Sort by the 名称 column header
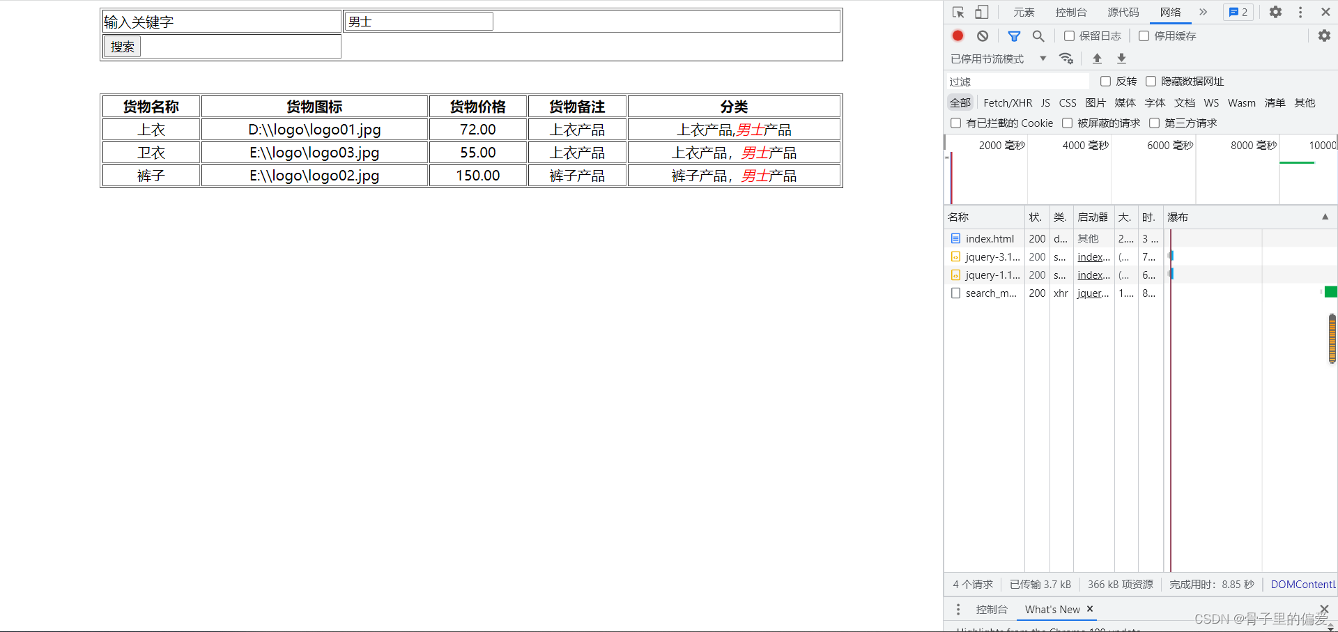Viewport: 1338px width, 632px height. [x=984, y=217]
